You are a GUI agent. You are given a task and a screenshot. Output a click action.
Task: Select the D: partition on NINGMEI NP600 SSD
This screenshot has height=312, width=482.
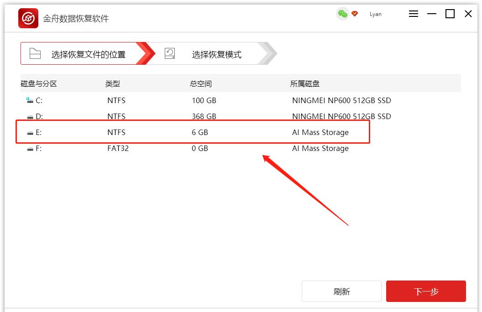coord(183,116)
